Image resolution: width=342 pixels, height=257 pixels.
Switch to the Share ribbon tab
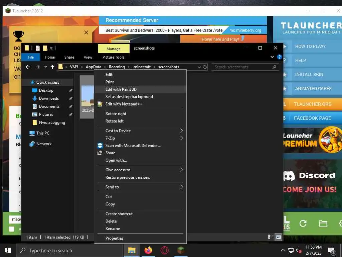[x=69, y=57]
